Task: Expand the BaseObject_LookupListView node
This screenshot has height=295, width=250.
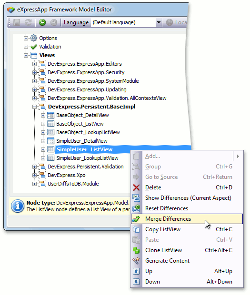Action: (x=43, y=132)
